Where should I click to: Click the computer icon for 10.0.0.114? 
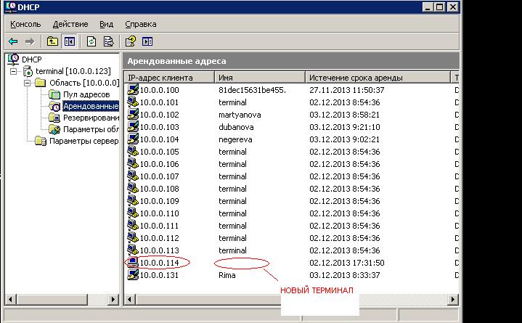click(x=132, y=263)
